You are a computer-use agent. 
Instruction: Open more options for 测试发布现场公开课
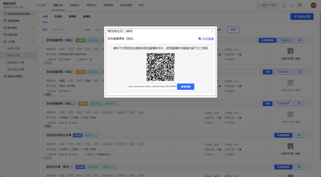coord(309,135)
